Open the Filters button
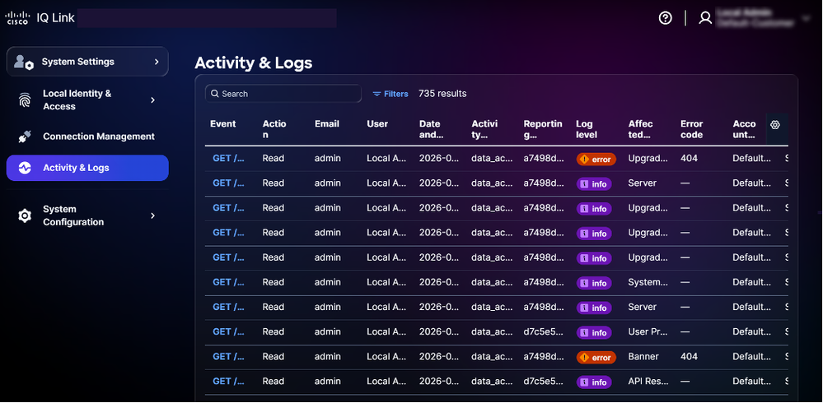This screenshot has height=403, width=823. coord(390,94)
